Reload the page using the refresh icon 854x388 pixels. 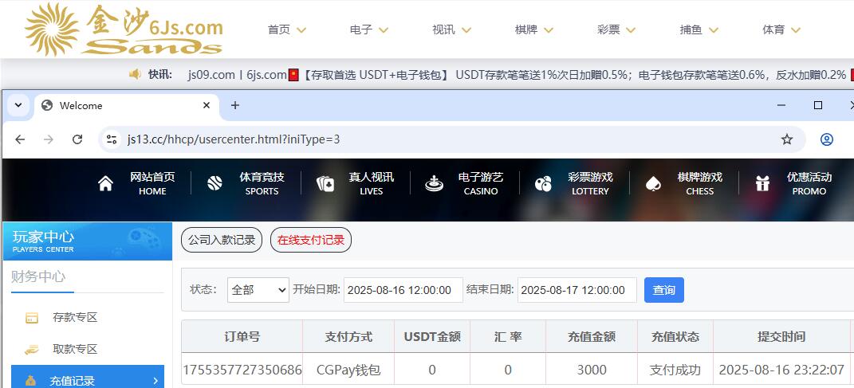pos(77,139)
